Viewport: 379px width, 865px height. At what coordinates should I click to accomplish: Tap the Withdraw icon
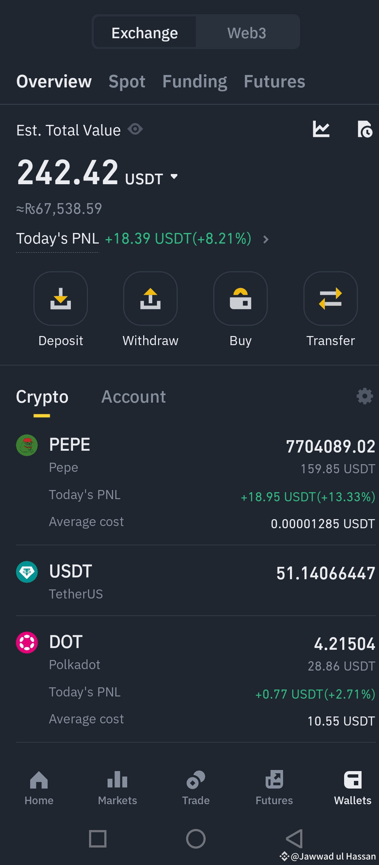150,298
